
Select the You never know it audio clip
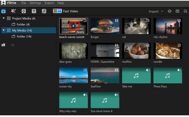(x=105, y=100)
